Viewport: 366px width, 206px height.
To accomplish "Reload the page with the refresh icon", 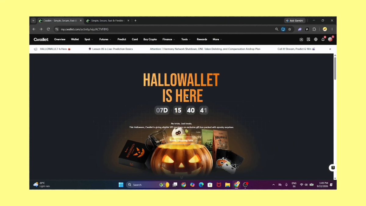I will pyautogui.click(x=48, y=29).
